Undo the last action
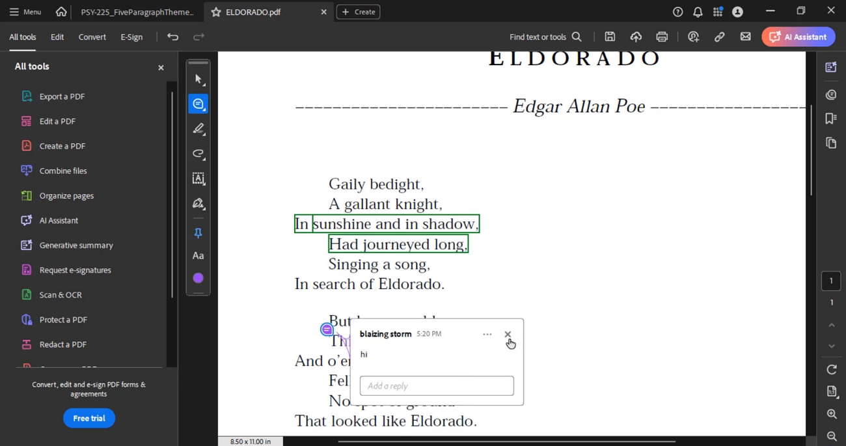846x446 pixels. click(172, 37)
